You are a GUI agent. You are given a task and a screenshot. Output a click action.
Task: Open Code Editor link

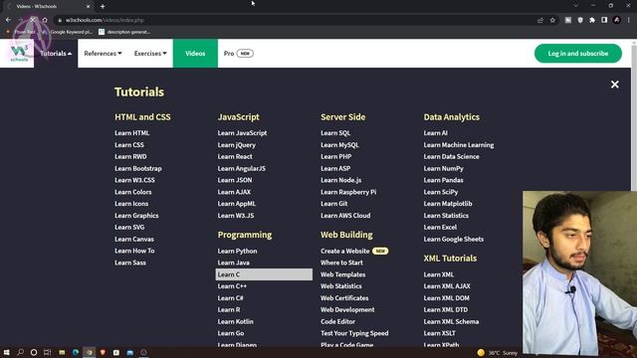[x=337, y=321]
